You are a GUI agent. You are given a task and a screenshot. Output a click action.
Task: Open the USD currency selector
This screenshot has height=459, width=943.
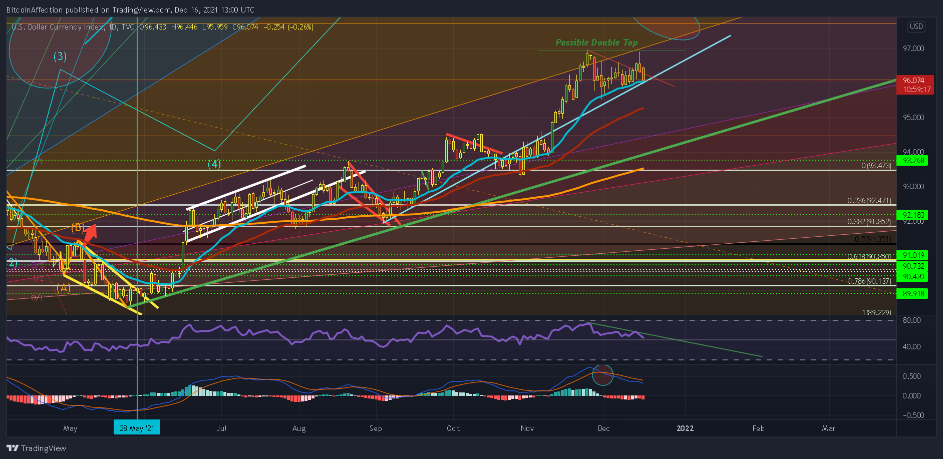tap(916, 27)
